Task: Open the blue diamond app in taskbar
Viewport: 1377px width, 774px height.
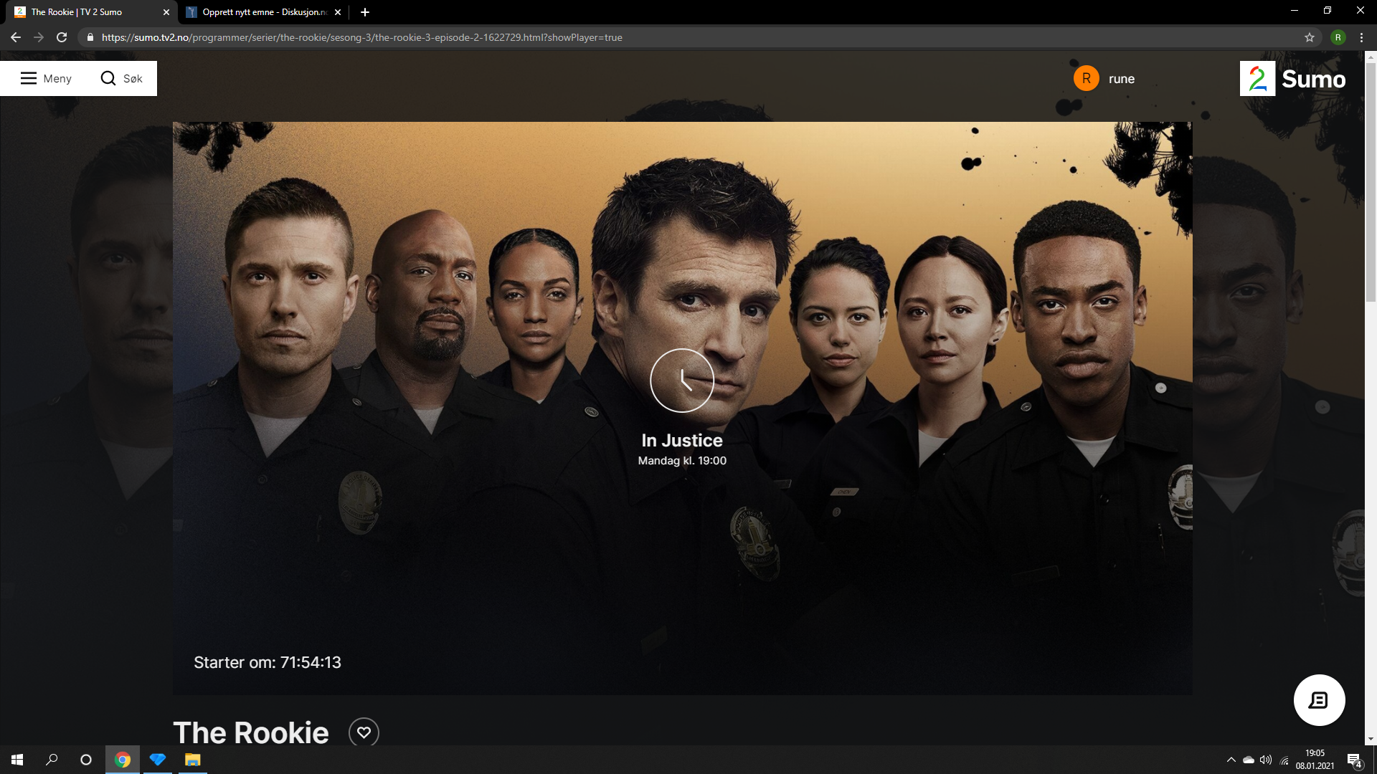Action: pos(158,760)
